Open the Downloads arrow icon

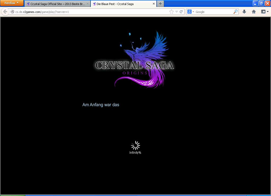click(244, 12)
